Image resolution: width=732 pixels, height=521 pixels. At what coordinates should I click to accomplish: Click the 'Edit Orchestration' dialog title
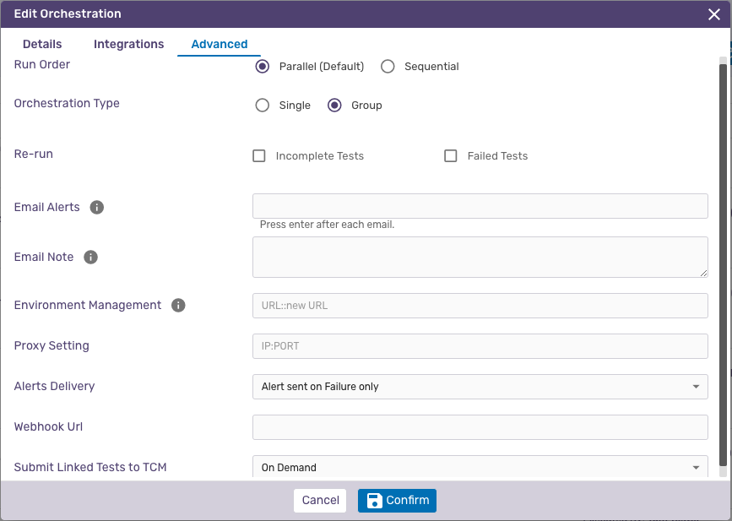(x=68, y=14)
